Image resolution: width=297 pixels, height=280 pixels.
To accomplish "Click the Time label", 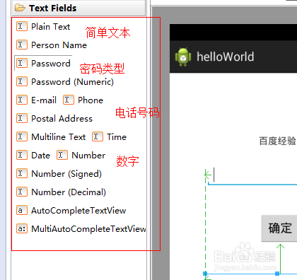I will point(117,137).
